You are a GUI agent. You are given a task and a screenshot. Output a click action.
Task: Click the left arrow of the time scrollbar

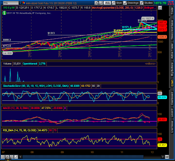(x=21, y=157)
